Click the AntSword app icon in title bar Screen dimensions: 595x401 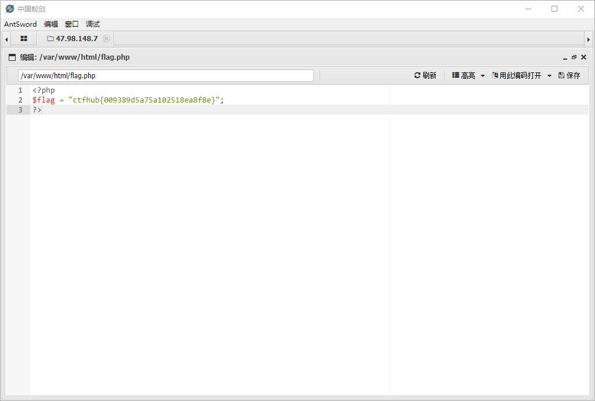click(x=10, y=9)
